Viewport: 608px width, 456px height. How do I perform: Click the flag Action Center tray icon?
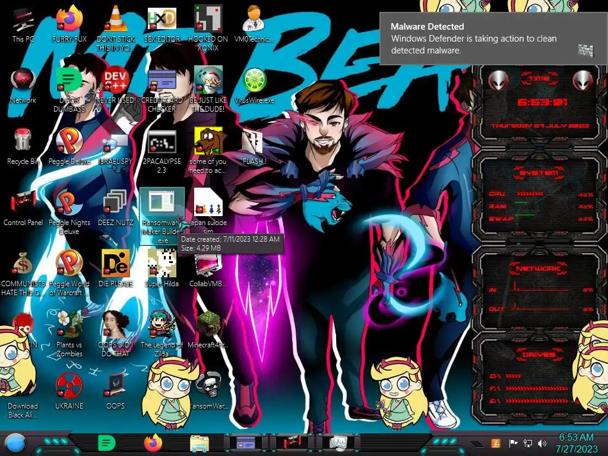point(514,443)
